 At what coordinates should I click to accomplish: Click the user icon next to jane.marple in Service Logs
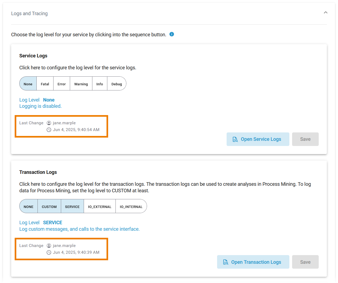pos(49,123)
